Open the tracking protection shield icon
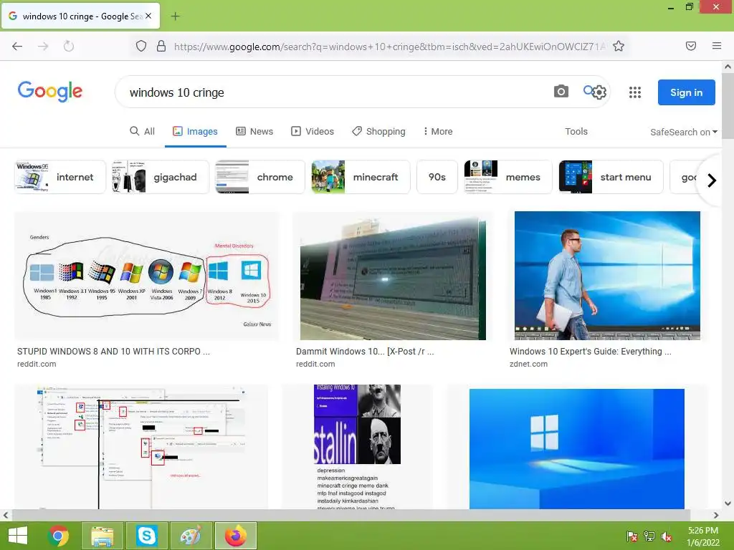The width and height of the screenshot is (734, 550). coord(141,46)
